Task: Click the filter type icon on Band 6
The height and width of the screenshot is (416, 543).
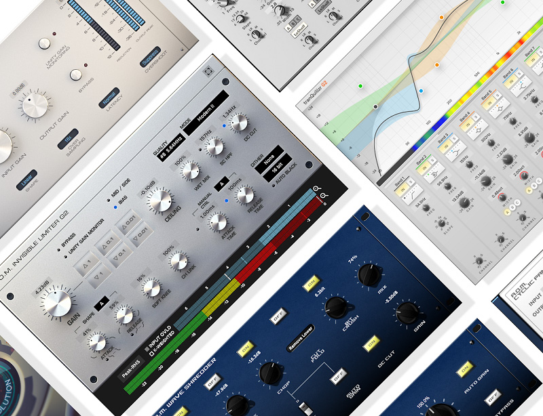Action: tap(522, 84)
